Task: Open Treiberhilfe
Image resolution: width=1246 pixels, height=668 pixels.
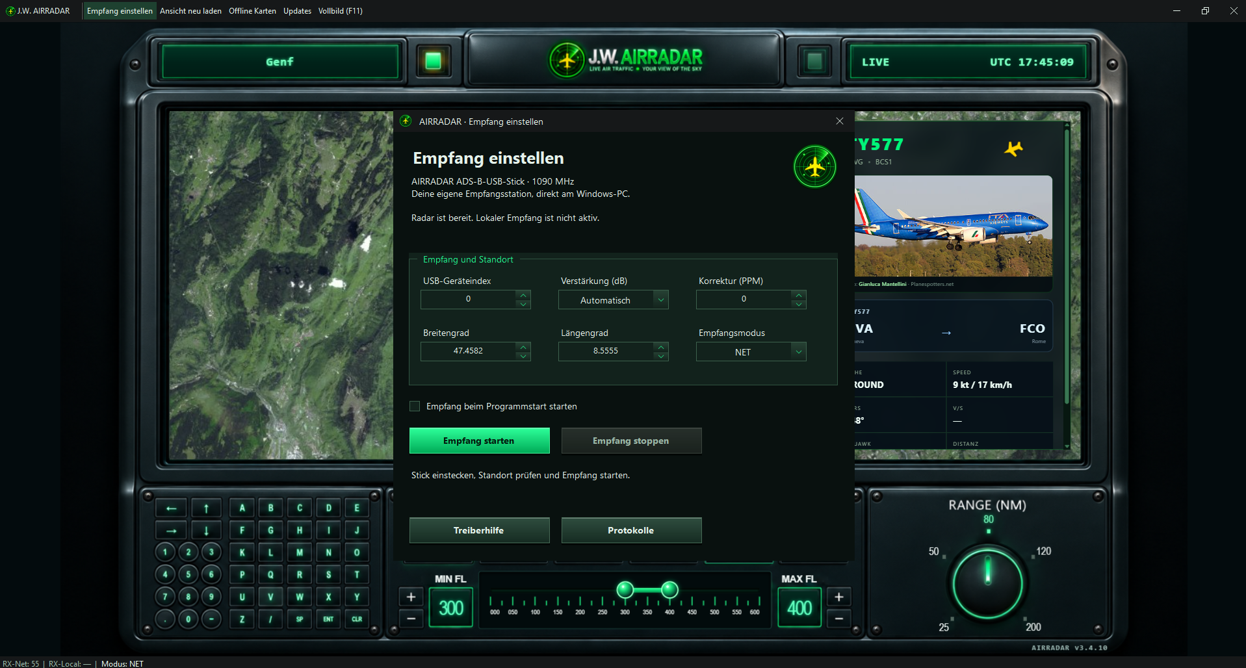Action: [480, 530]
